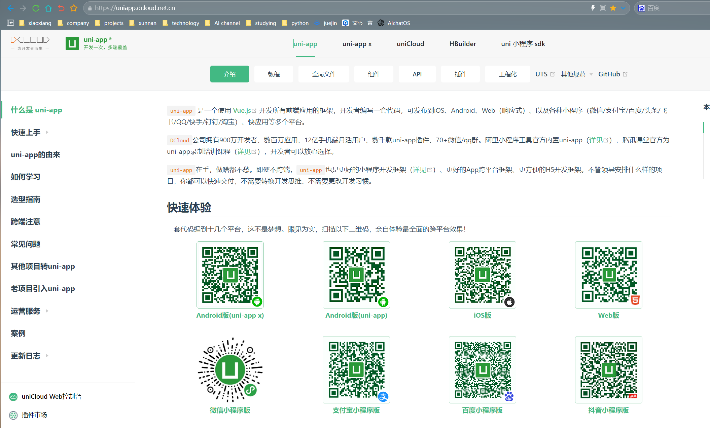Click the 百度小程序版 QR code
Image resolution: width=710 pixels, height=428 pixels.
483,370
